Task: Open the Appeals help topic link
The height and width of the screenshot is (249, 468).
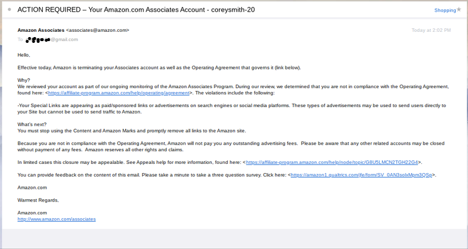Action: pyautogui.click(x=332, y=162)
